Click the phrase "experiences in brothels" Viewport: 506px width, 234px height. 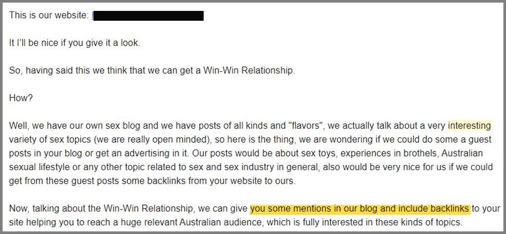[389, 154]
